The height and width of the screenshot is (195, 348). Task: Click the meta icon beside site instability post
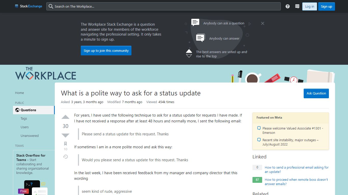(x=259, y=140)
